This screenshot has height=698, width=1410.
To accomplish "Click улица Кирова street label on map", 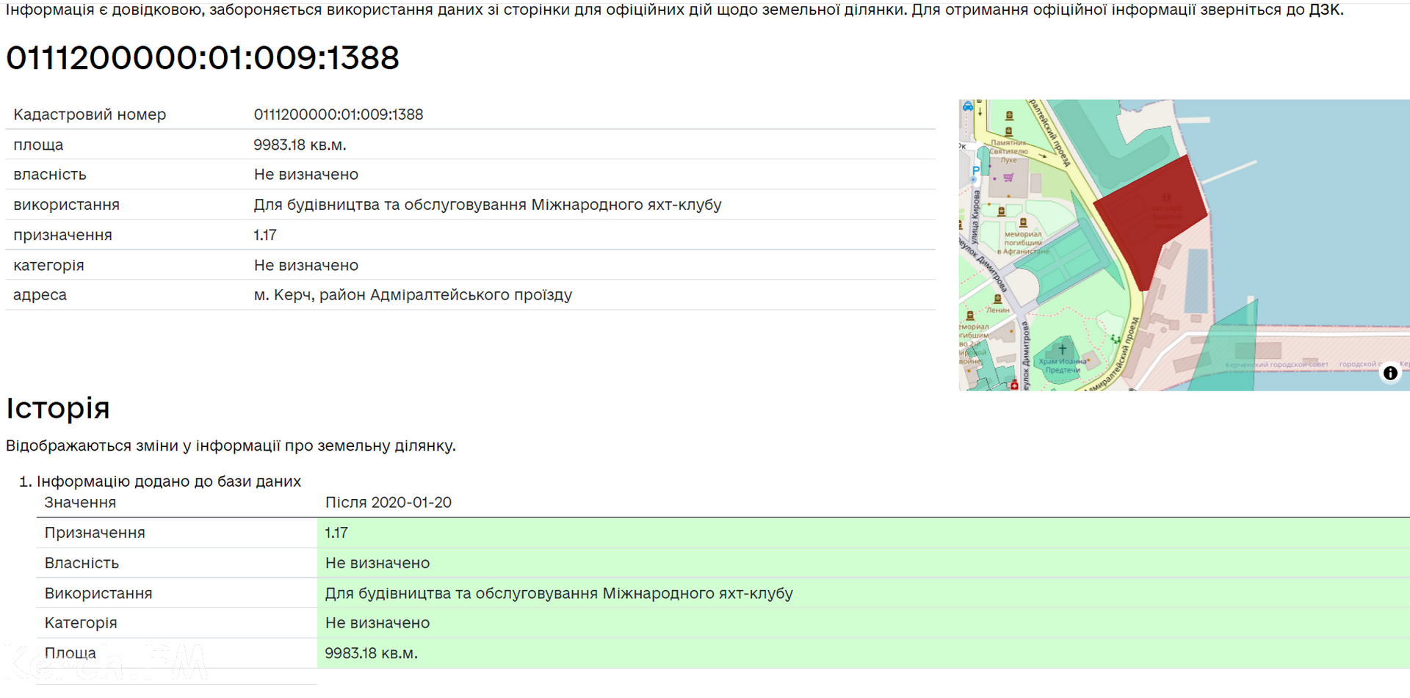I will tap(975, 217).
